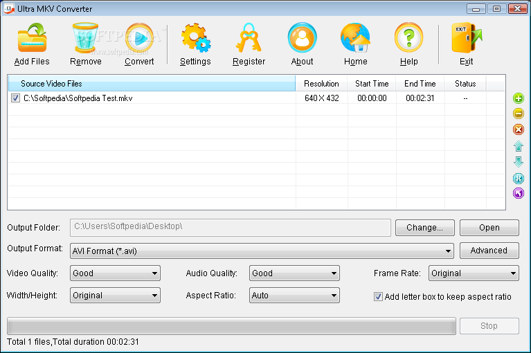Click the green plus add icon beside list
The width and height of the screenshot is (531, 353).
[x=518, y=98]
